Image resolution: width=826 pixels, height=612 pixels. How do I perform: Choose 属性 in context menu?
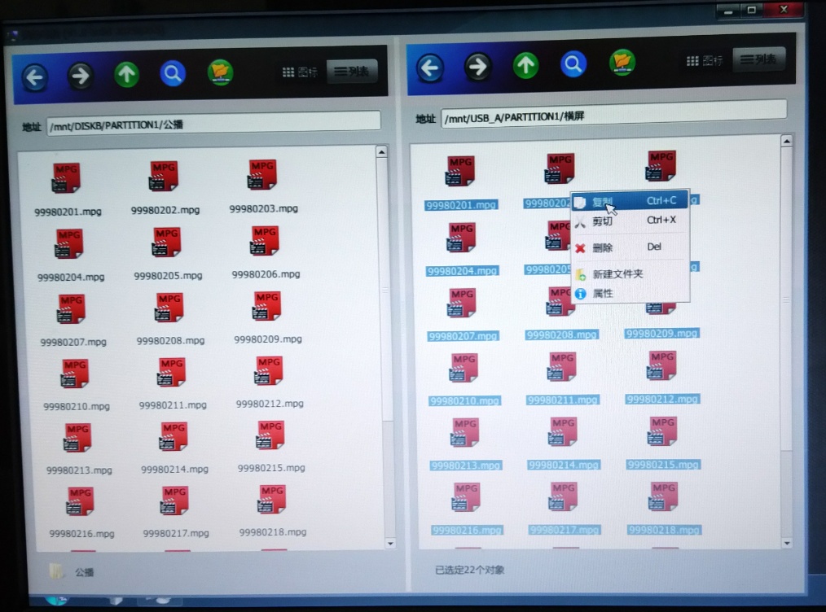point(630,294)
